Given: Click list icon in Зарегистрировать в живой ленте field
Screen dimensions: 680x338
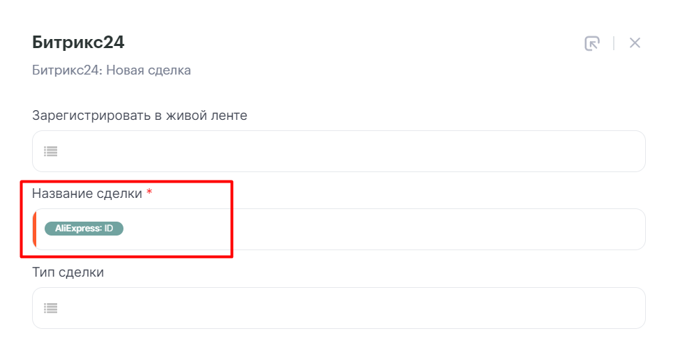Looking at the screenshot, I should 51,151.
